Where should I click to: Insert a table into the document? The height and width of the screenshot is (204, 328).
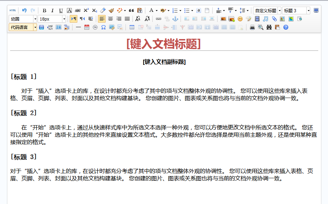point(131,27)
